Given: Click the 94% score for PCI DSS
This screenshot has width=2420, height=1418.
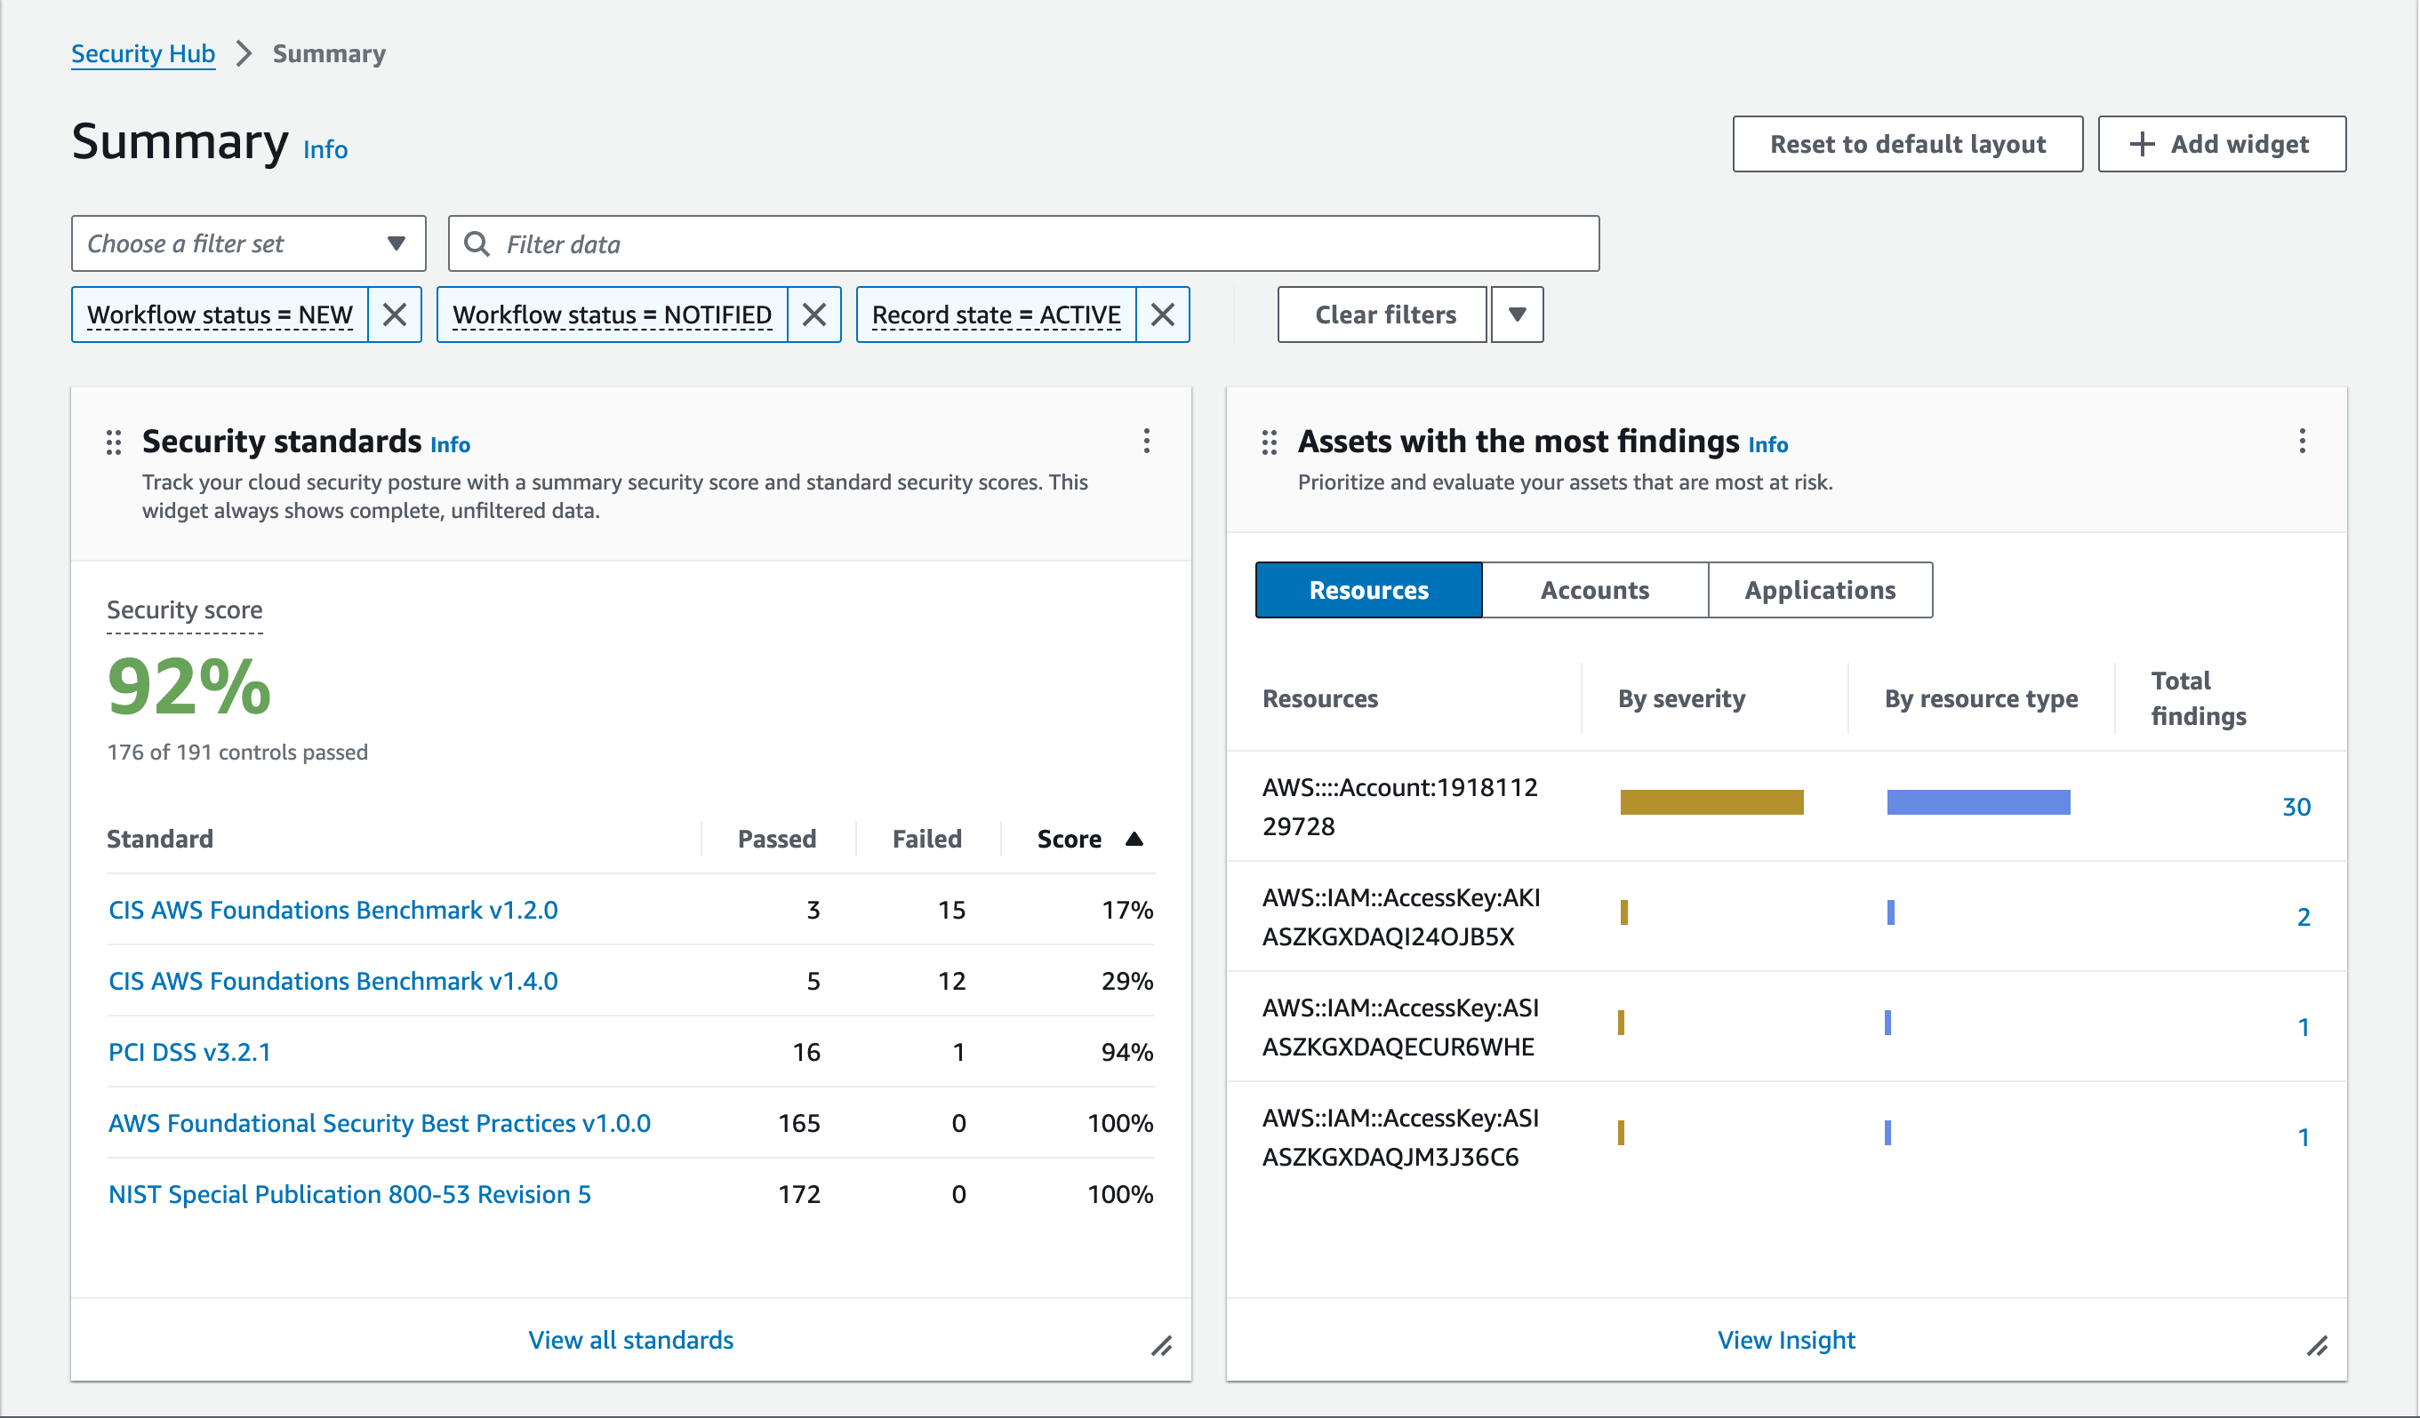Looking at the screenshot, I should point(1127,1052).
